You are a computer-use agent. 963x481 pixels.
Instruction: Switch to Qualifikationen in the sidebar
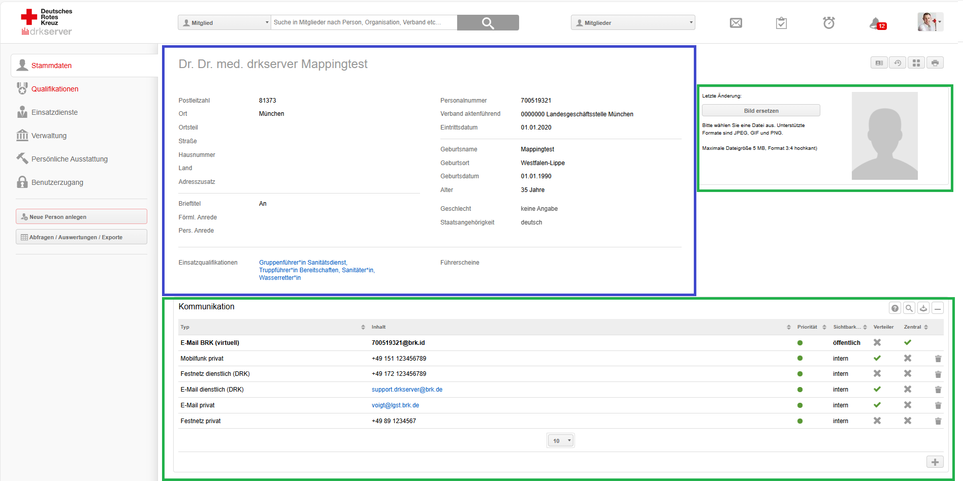55,89
